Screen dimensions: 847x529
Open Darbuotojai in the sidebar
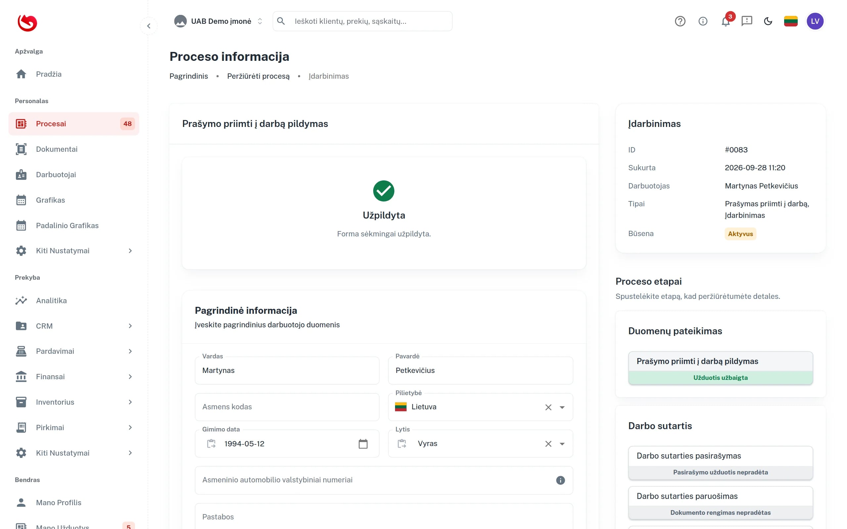click(x=74, y=175)
